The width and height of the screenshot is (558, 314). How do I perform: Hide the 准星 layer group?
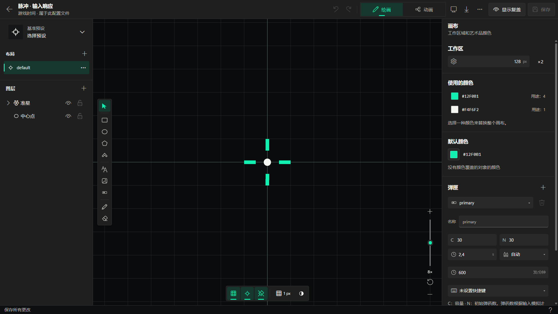[x=68, y=103]
